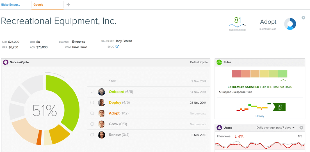Open the Grow (0/9) phase
This screenshot has width=310, height=152.
pos(118,124)
